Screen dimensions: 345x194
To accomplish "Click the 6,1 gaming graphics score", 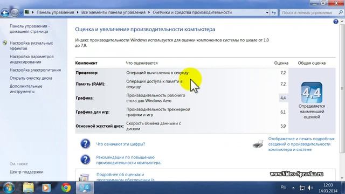I will pyautogui.click(x=283, y=112).
